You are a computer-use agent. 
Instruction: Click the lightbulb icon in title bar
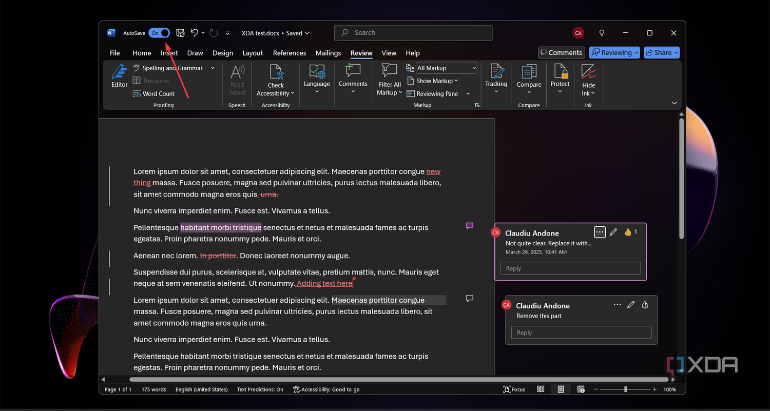click(x=602, y=33)
